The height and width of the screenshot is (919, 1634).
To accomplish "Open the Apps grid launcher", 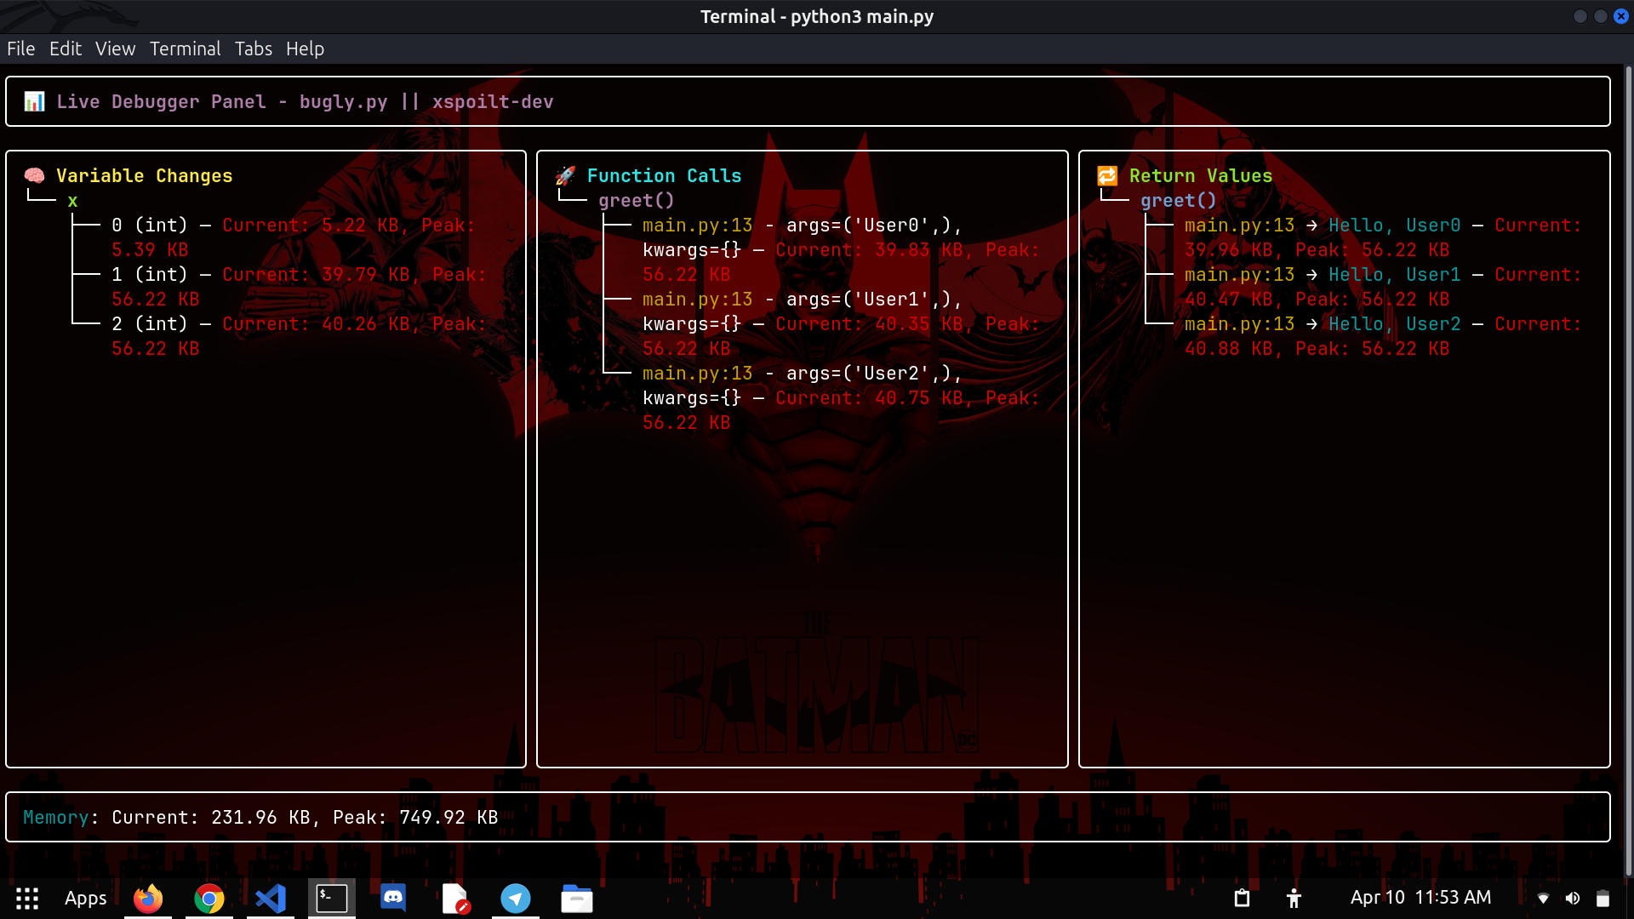I will [x=27, y=899].
